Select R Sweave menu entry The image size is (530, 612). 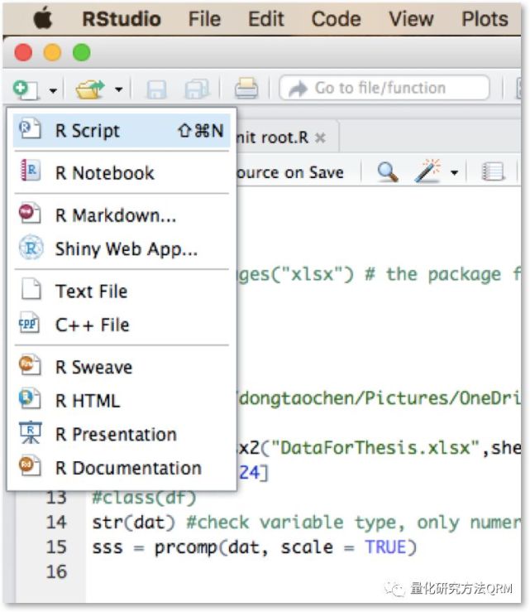[x=122, y=367]
